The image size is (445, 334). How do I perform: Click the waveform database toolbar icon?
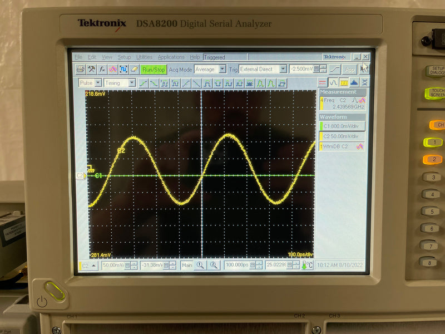(113, 69)
